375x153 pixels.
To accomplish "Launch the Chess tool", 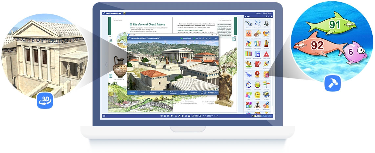I will 257,106.
